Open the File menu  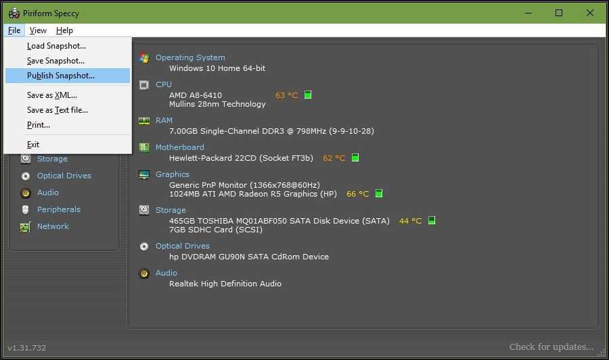click(14, 30)
